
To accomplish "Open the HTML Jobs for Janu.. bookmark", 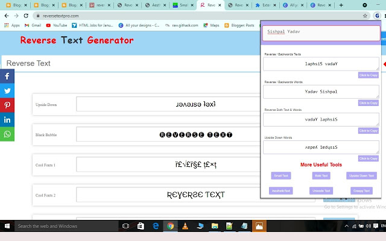I will click(x=92, y=25).
